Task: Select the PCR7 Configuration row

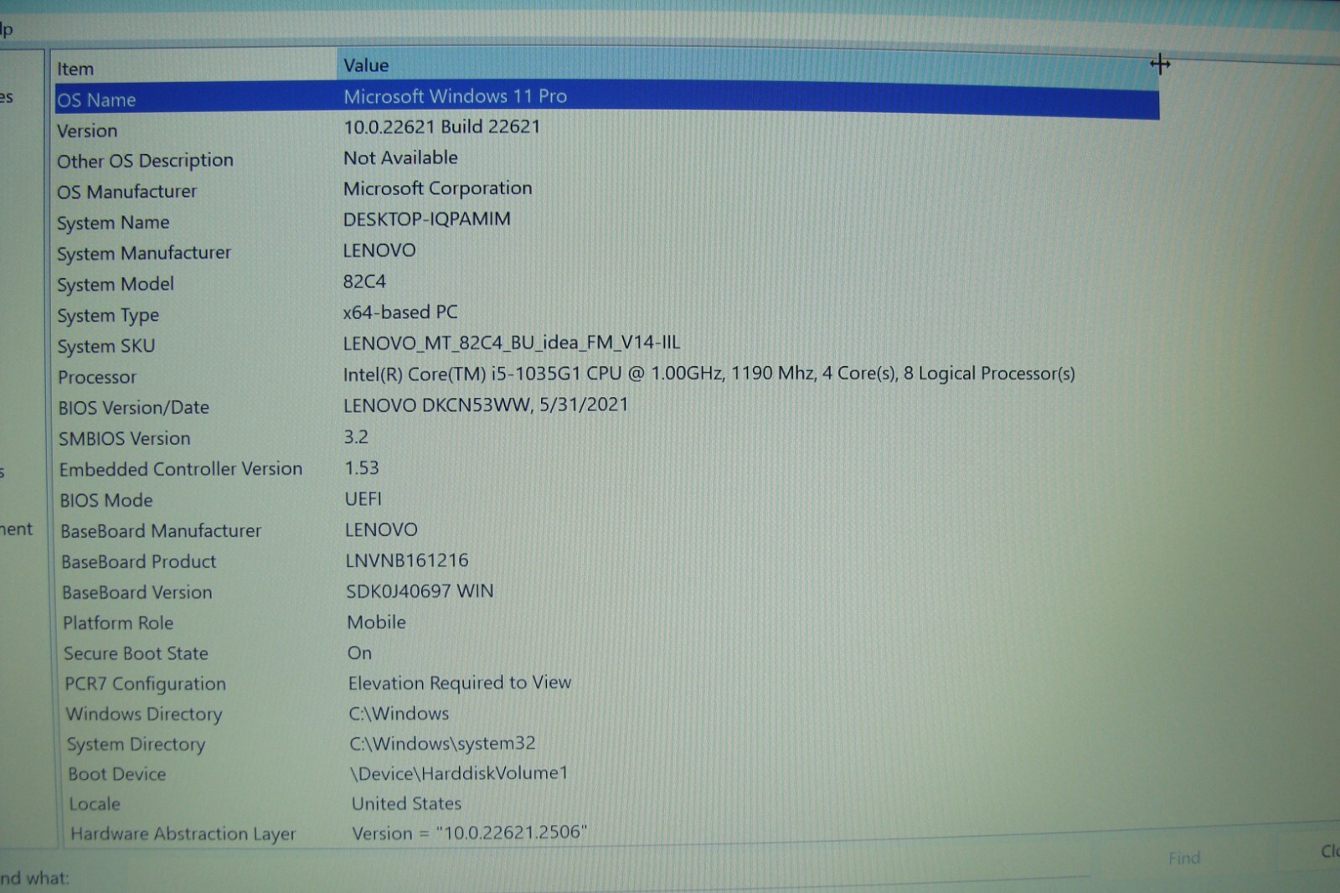Action: (146, 684)
